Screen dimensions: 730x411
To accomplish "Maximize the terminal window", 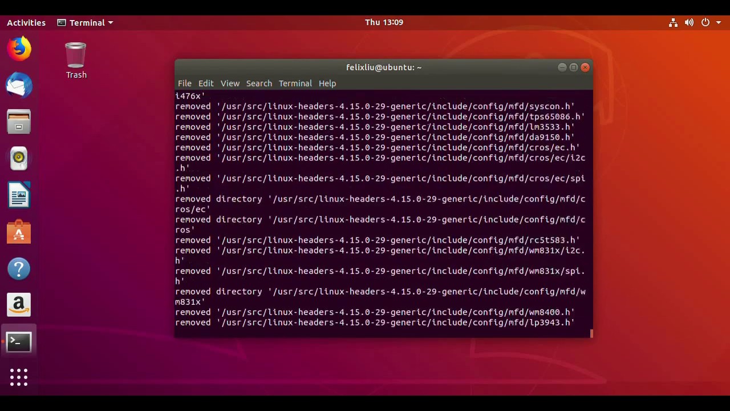I will [574, 67].
